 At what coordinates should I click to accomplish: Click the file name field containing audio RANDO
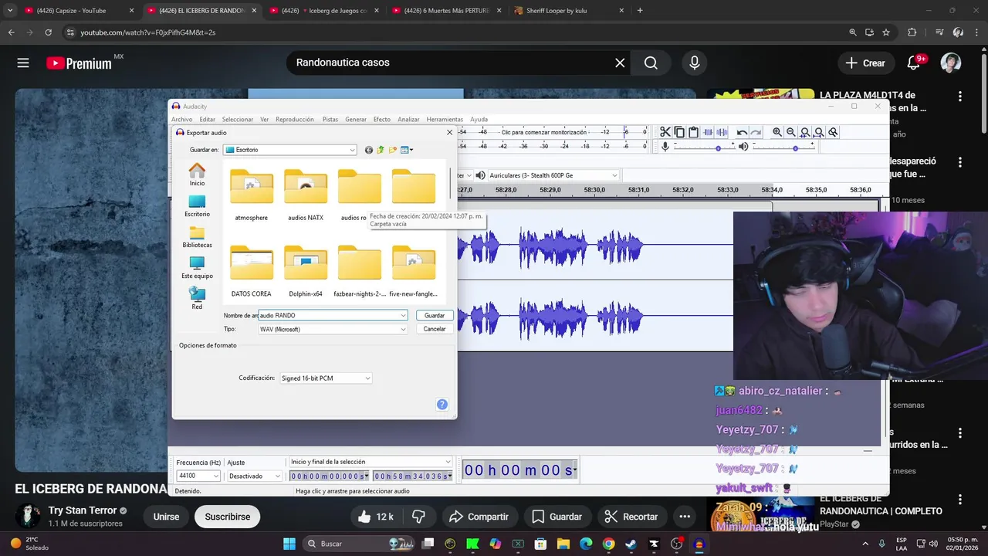pos(333,315)
